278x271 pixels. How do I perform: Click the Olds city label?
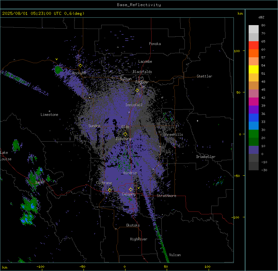coord(125,127)
